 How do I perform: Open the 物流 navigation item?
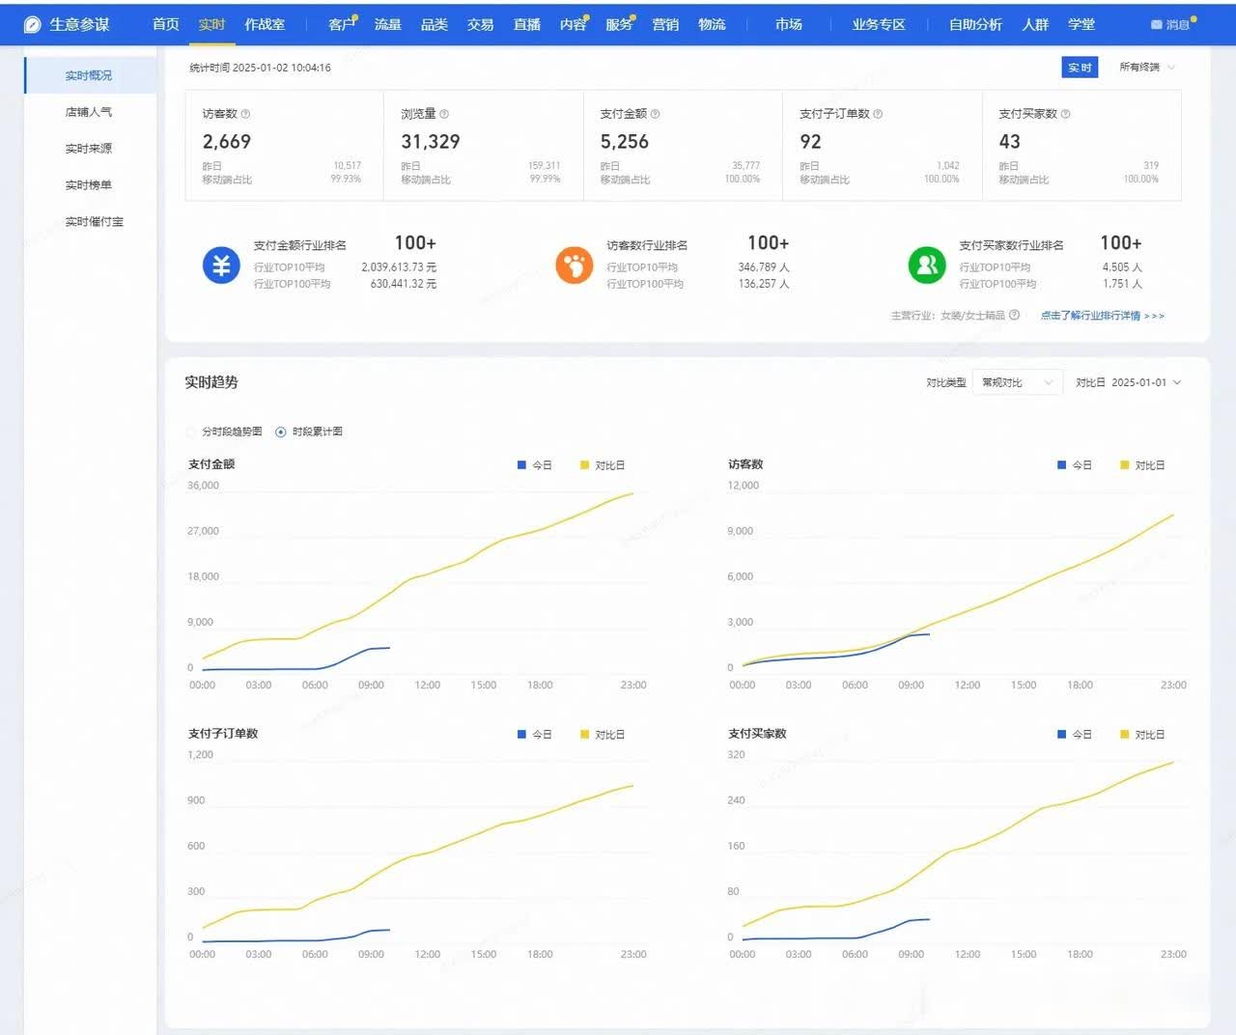(x=712, y=24)
